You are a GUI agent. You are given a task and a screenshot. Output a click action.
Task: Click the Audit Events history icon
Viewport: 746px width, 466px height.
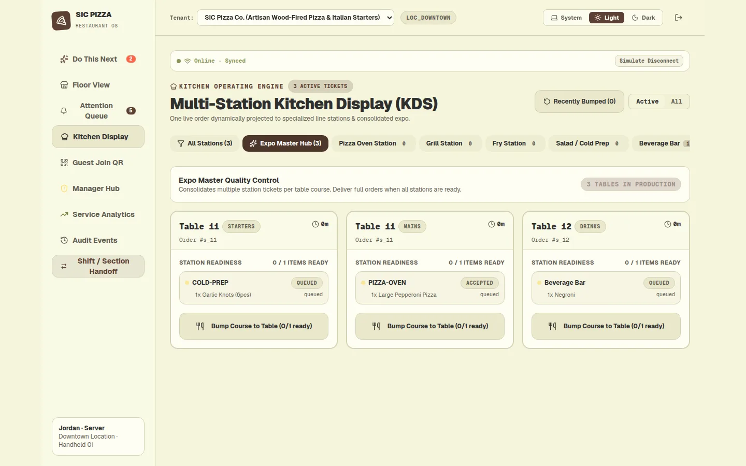click(x=64, y=240)
